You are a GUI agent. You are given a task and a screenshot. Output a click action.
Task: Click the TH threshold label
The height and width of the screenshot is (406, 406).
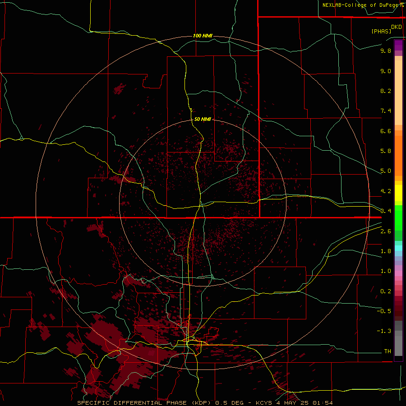388,351
